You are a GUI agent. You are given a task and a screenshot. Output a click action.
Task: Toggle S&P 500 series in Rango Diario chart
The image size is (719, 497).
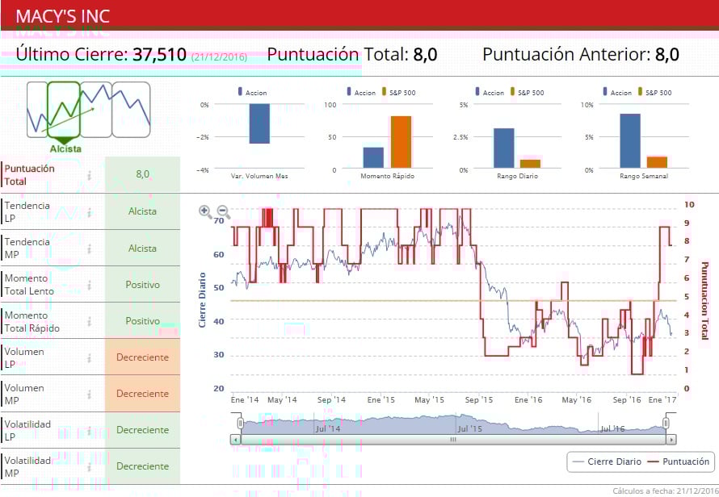(528, 92)
